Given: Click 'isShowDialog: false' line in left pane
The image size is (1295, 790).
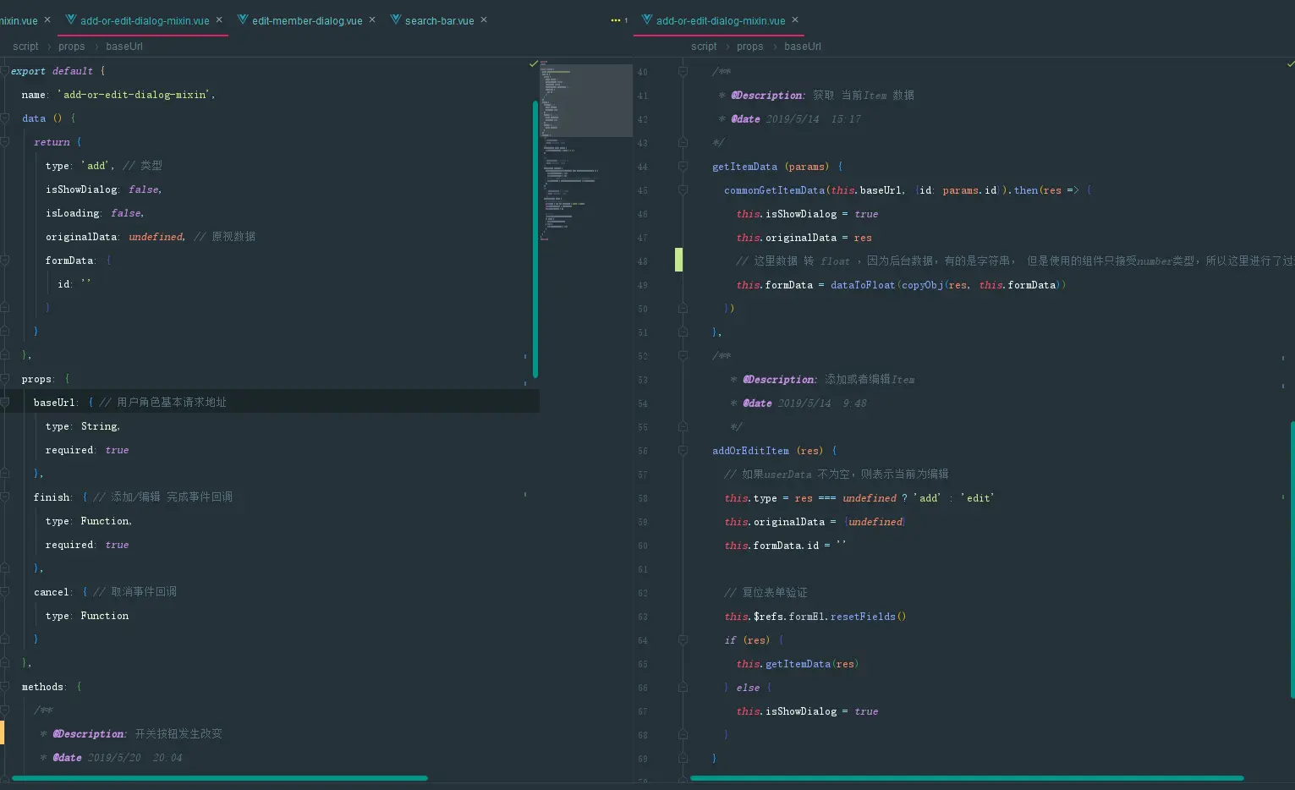Looking at the screenshot, I should coord(103,189).
